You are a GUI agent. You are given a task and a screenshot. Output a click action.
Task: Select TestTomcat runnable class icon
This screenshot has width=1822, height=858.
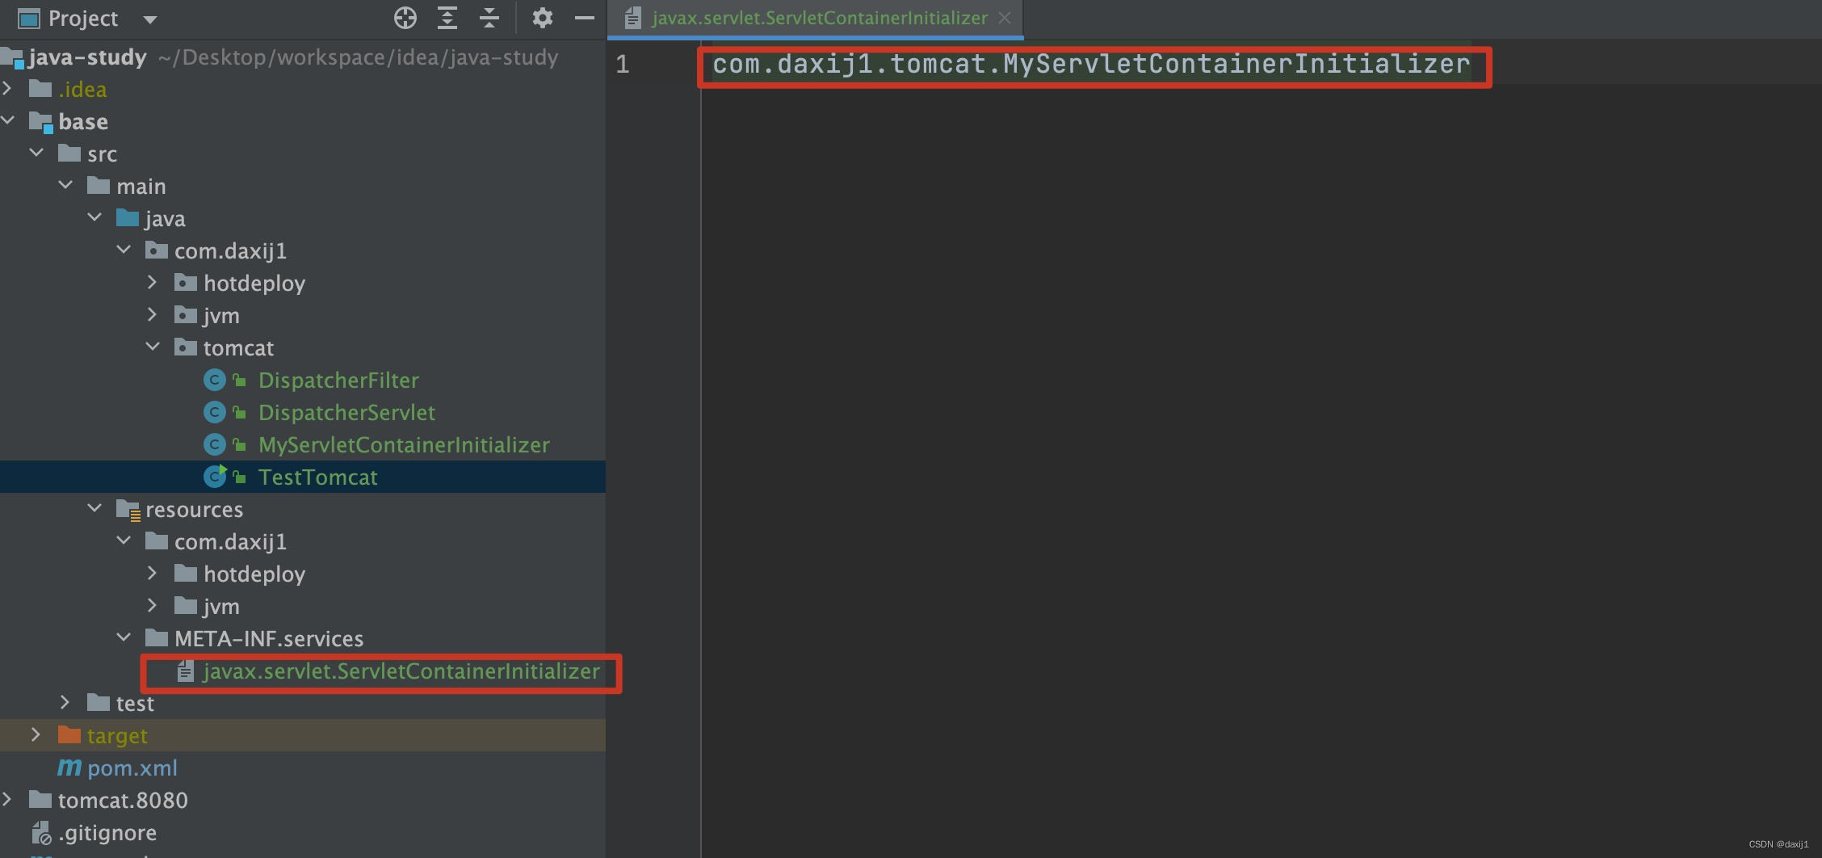point(215,477)
